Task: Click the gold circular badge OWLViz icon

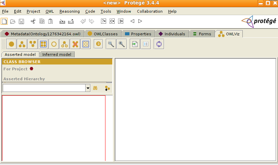Action: 99,44
